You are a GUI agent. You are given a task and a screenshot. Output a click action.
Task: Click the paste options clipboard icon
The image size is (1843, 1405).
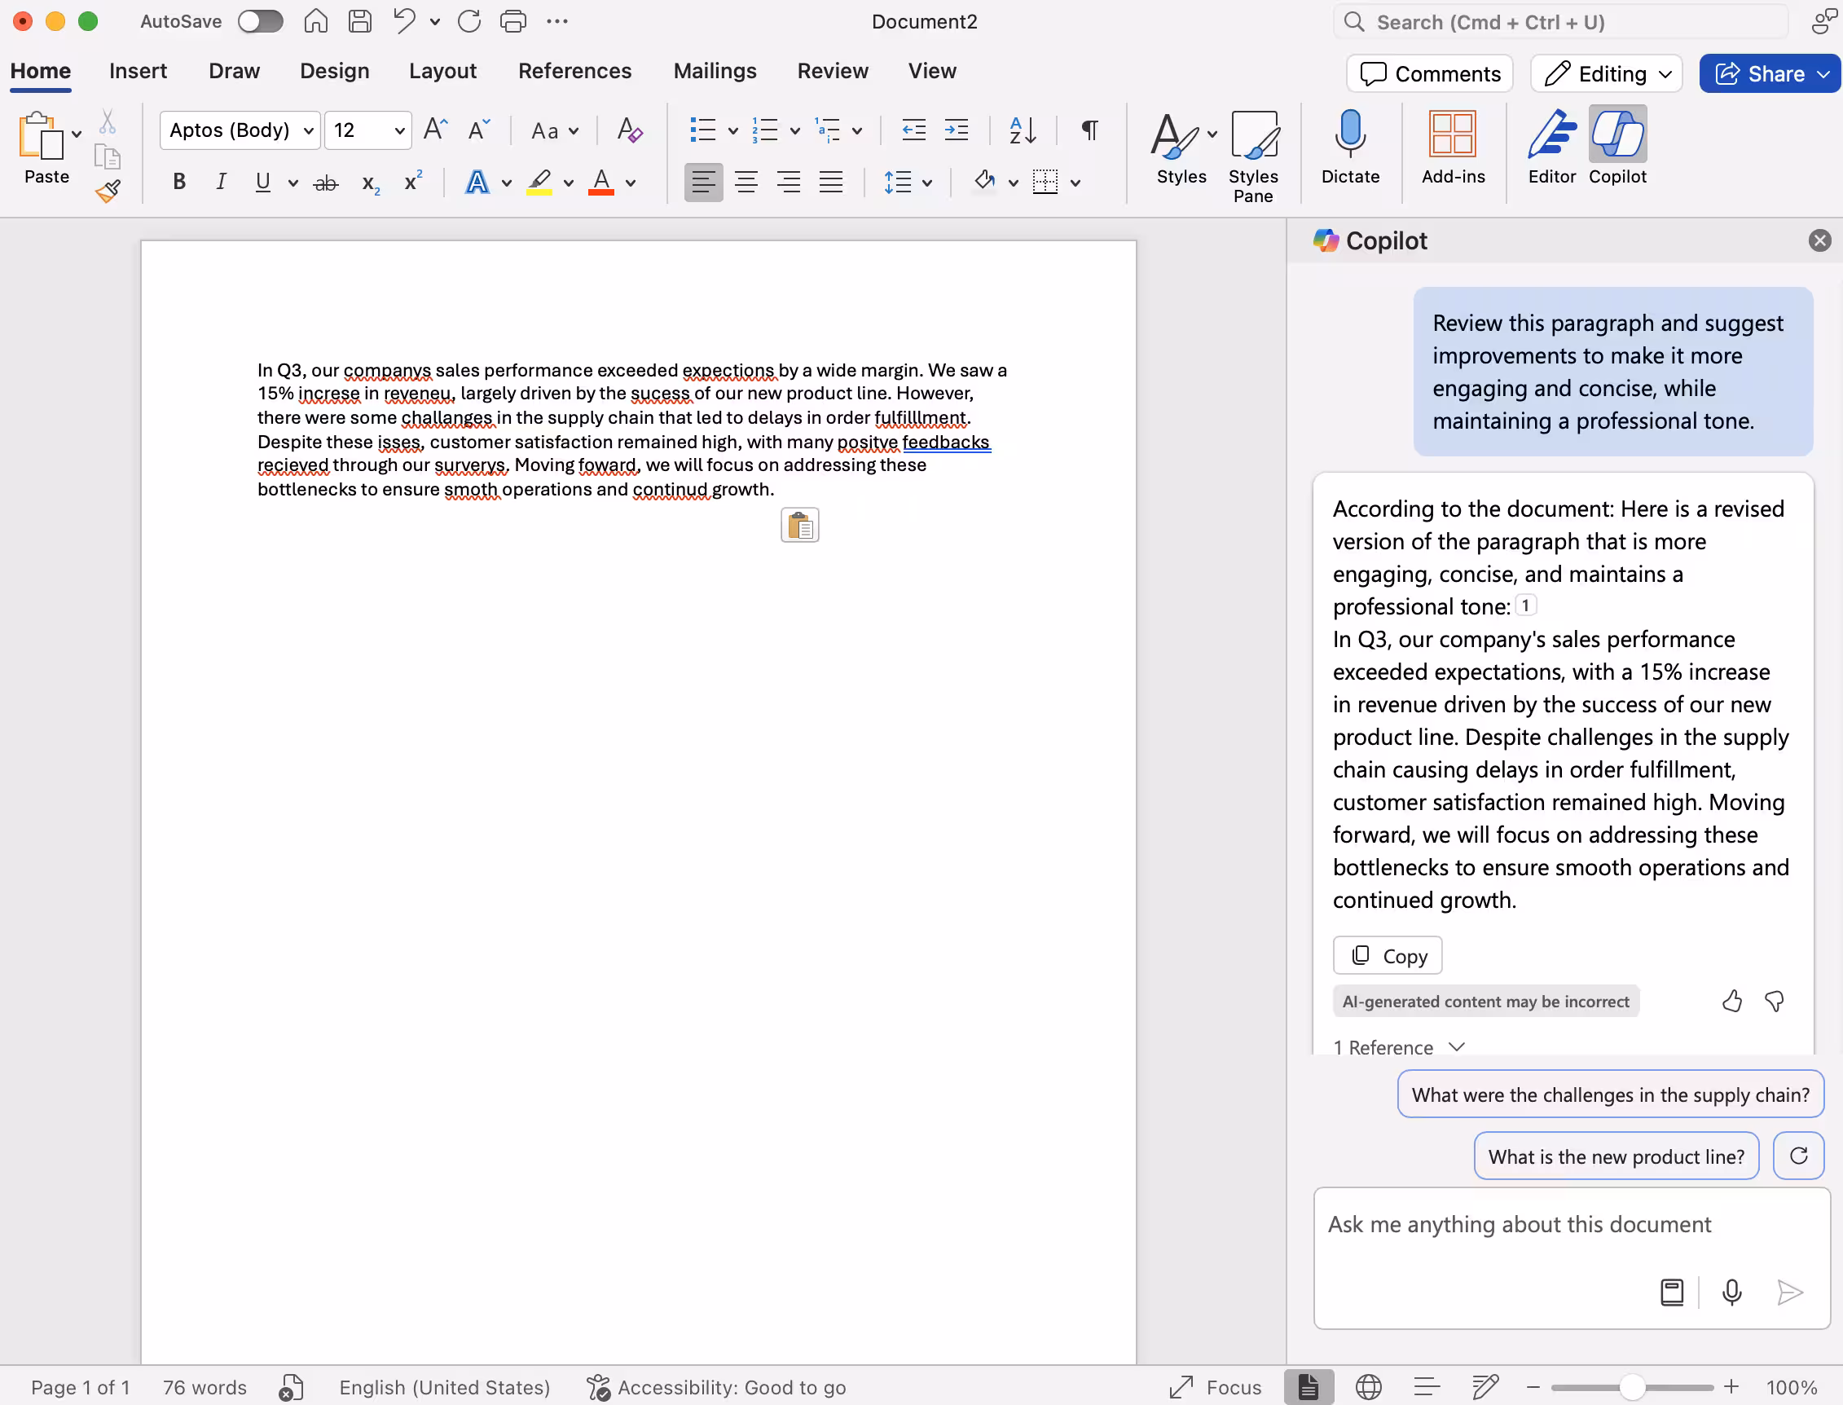799,525
